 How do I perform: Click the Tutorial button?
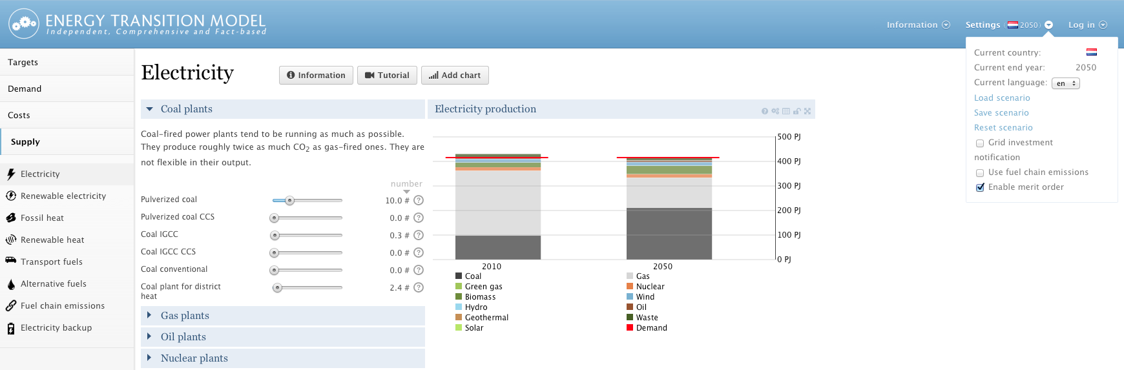coord(387,75)
